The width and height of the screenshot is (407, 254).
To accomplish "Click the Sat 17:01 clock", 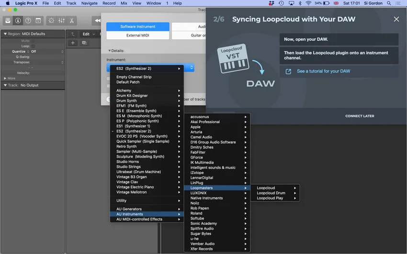I will tap(351, 3).
